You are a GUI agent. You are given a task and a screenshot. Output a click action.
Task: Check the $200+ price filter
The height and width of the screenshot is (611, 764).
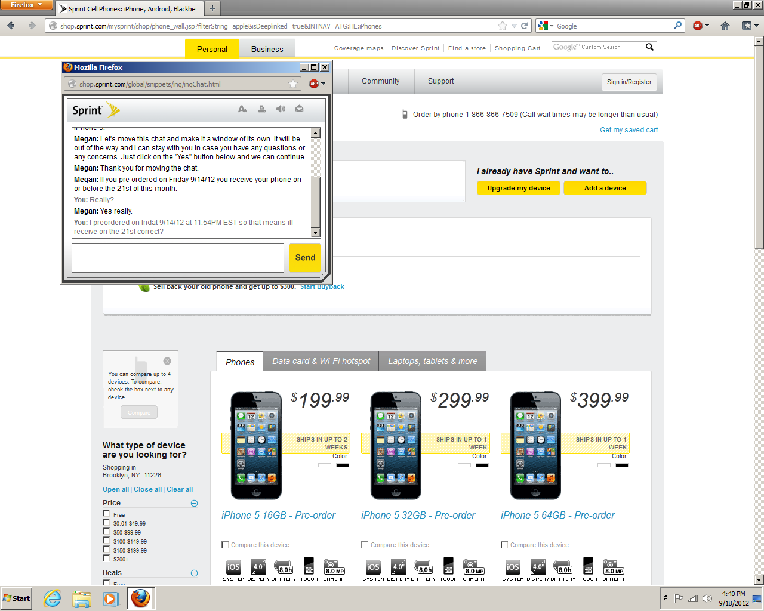pyautogui.click(x=106, y=558)
